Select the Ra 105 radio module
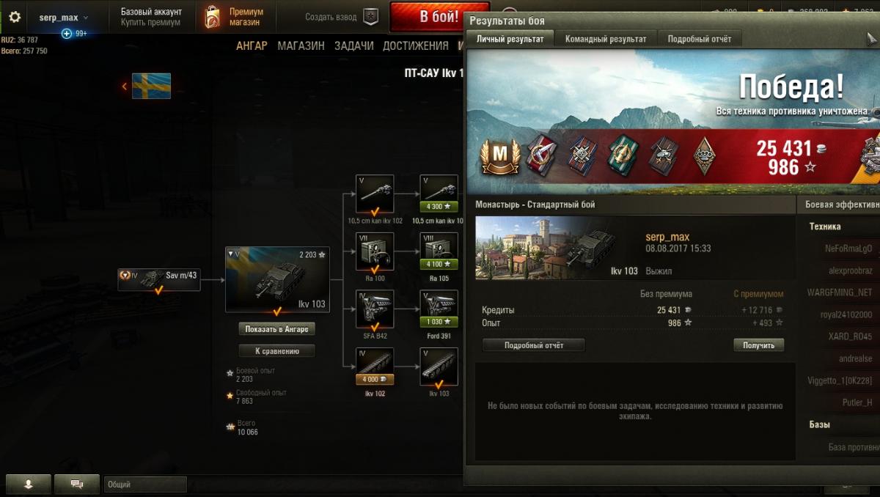880x497 pixels. coord(439,251)
